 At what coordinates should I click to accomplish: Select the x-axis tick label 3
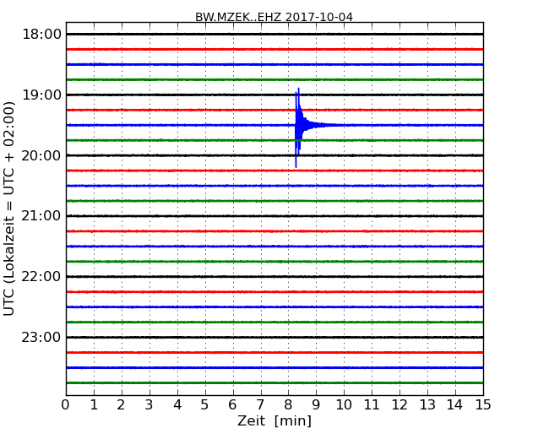pyautogui.click(x=149, y=405)
